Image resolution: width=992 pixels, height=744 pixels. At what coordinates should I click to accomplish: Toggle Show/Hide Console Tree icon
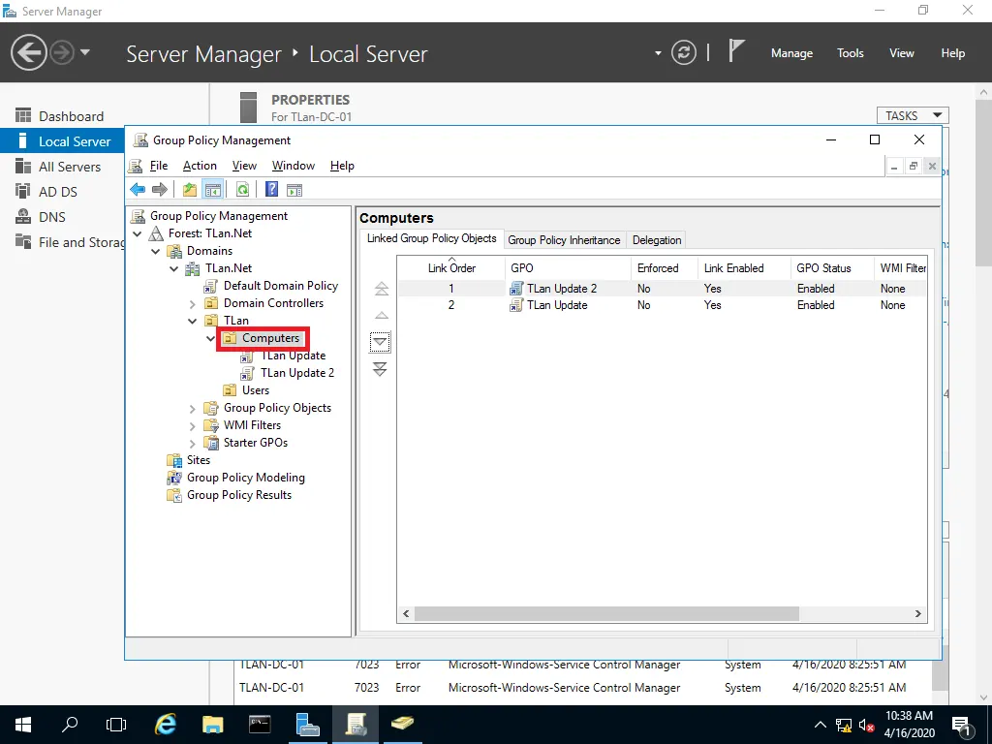click(212, 190)
